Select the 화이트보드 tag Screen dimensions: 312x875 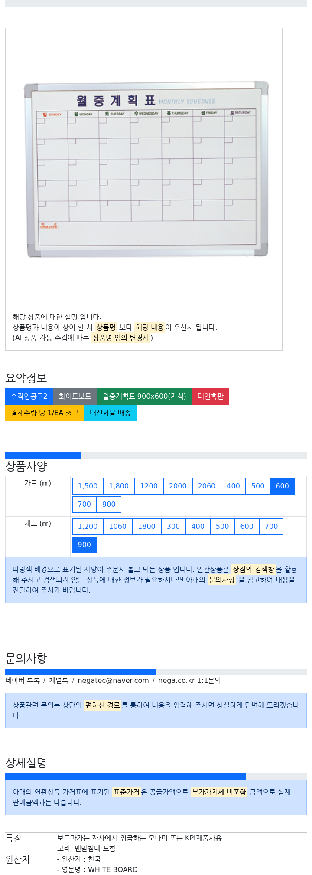tap(75, 396)
